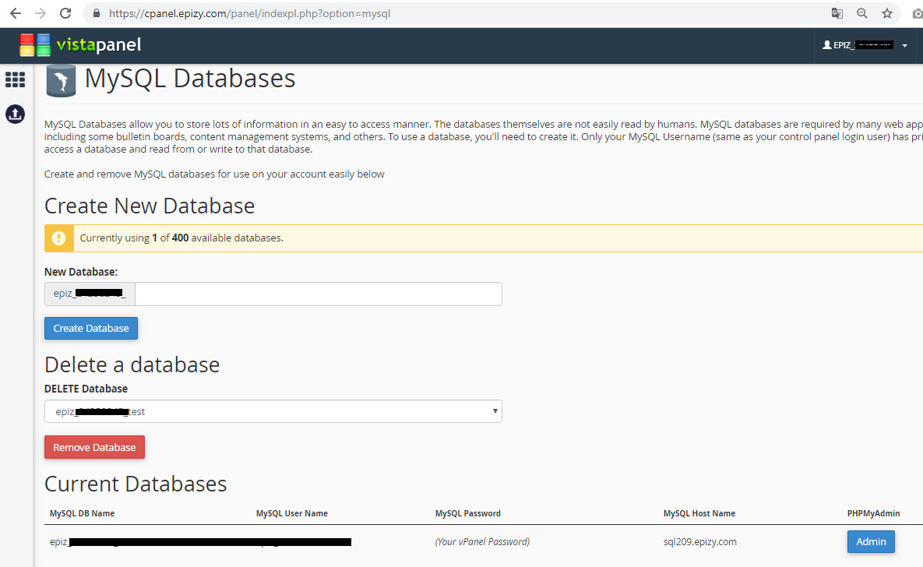Bookmark this page with the star icon

click(886, 13)
